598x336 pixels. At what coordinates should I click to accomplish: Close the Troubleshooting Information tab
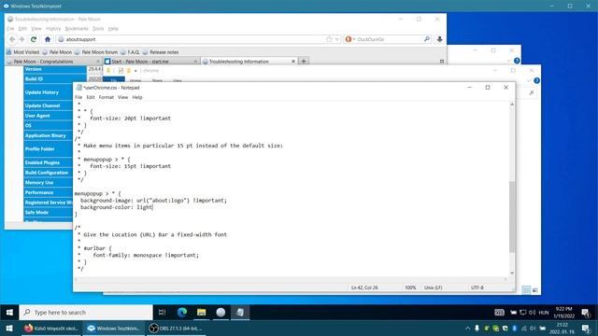(293, 62)
